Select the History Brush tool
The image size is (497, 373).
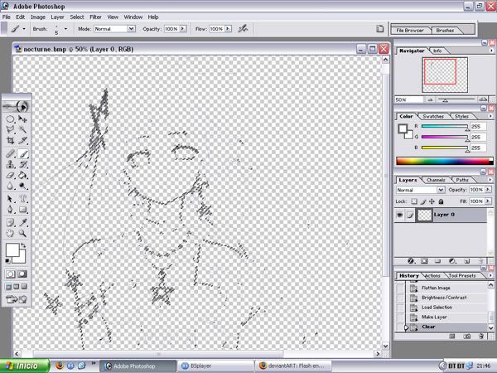coord(22,164)
